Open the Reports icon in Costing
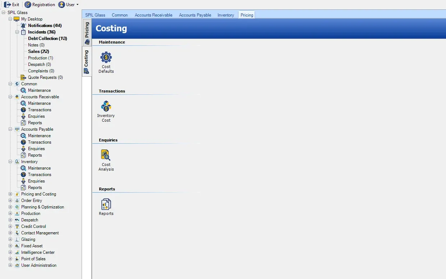Screen dimensions: 446x279 [106, 204]
